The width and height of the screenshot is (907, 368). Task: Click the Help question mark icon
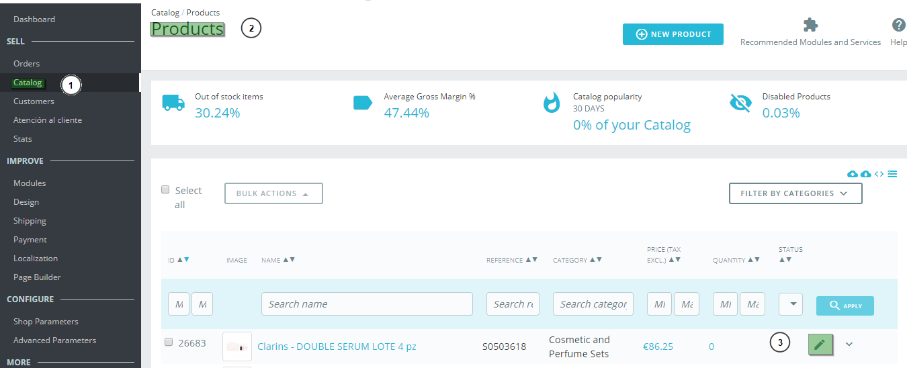tap(898, 26)
